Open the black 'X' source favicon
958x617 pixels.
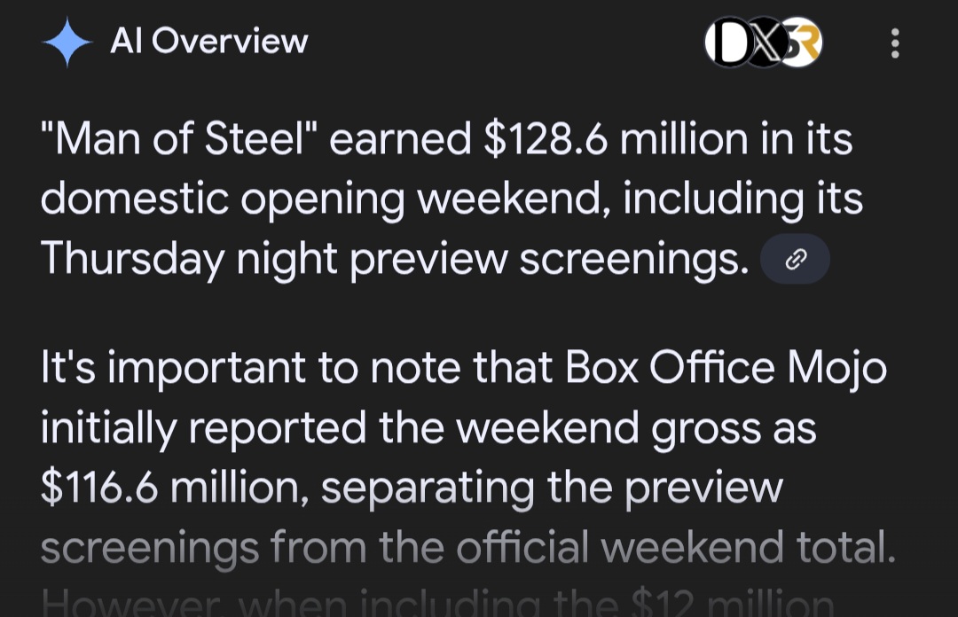click(x=765, y=43)
